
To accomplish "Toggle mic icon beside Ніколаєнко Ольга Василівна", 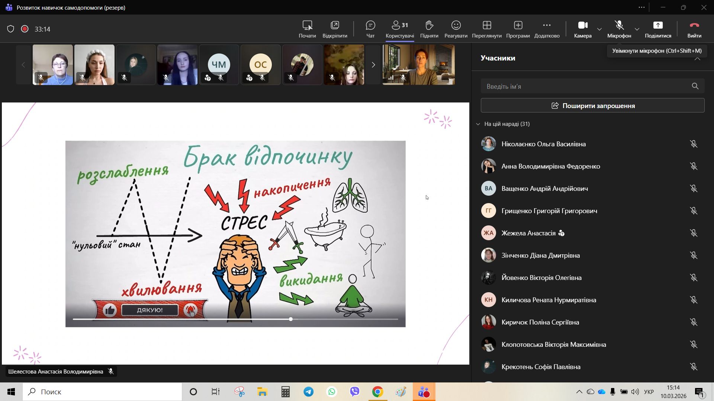I will click(x=693, y=144).
